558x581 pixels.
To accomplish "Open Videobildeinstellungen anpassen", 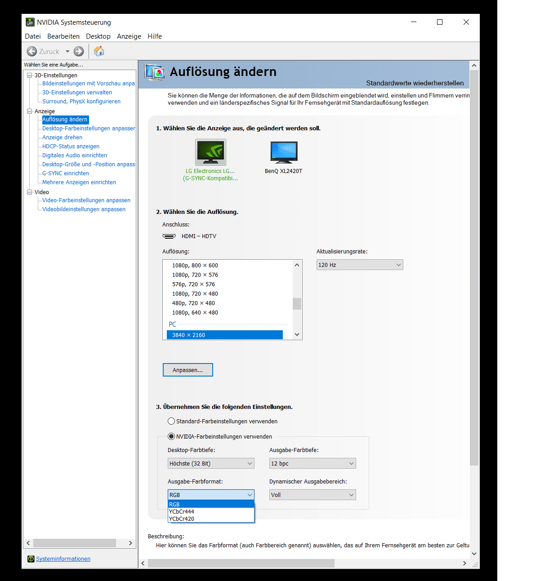I will coord(84,209).
